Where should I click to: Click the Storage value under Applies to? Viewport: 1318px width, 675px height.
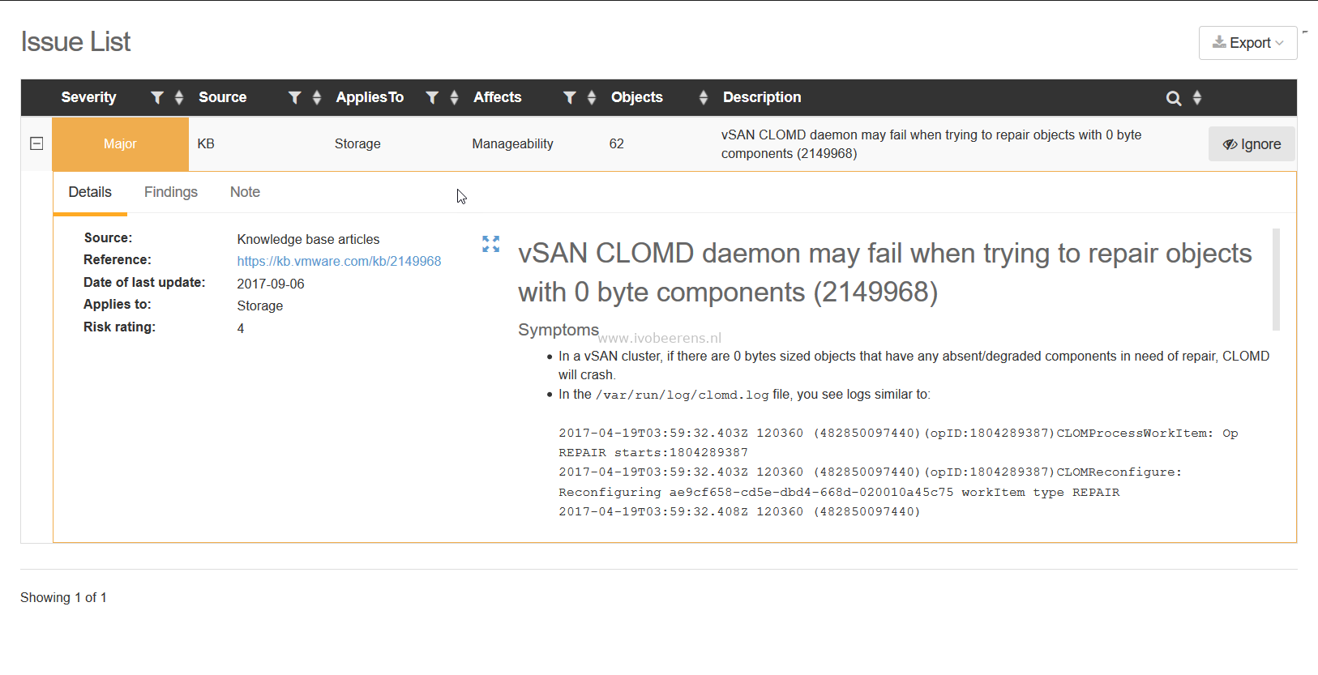tap(260, 305)
